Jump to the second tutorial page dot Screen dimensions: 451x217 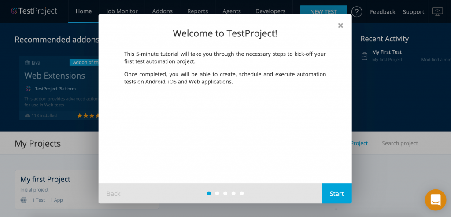(x=217, y=193)
